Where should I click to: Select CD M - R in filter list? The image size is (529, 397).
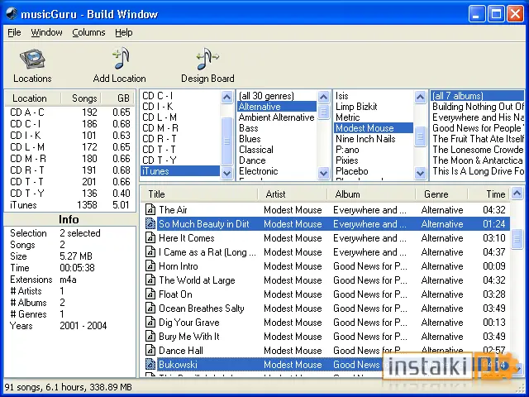coord(180,128)
